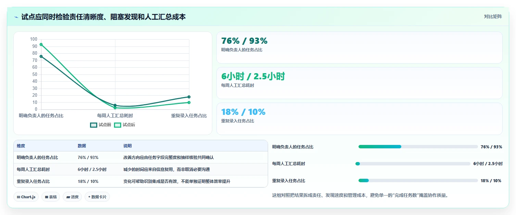Click the chart x-axis label 重复录入任务占比
This screenshot has height=215, width=516.
pos(189,116)
